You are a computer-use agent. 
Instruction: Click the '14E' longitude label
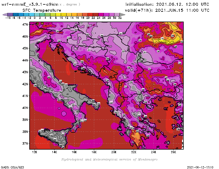coord(54,152)
